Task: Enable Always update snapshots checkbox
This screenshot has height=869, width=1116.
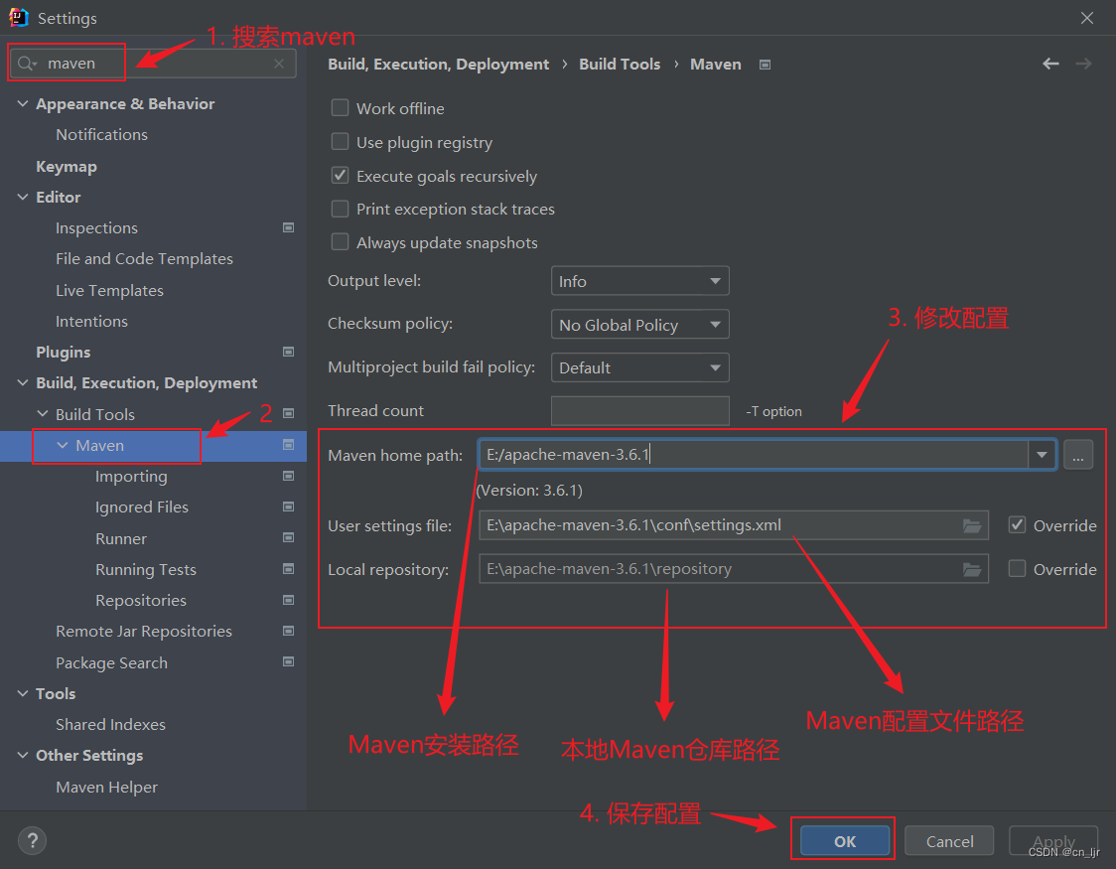Action: [x=341, y=242]
